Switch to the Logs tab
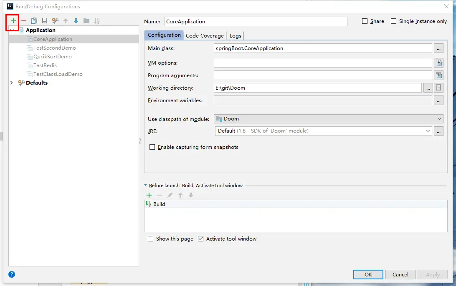Image resolution: width=456 pixels, height=286 pixels. coord(235,35)
